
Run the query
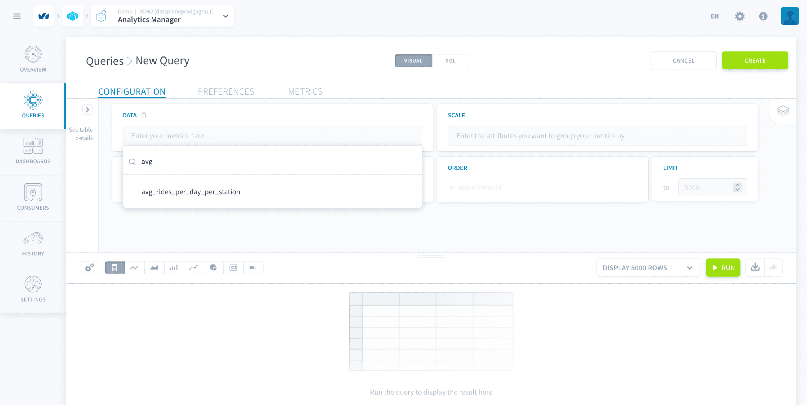[723, 268]
